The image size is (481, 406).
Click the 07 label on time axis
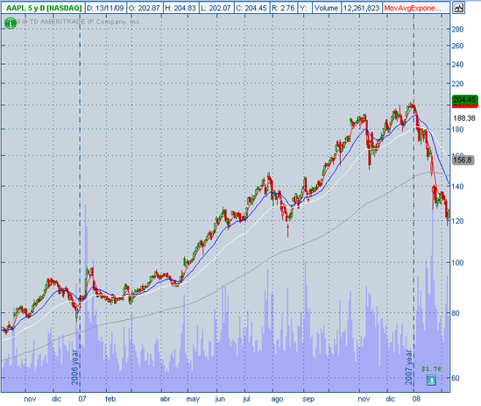pyautogui.click(x=81, y=399)
